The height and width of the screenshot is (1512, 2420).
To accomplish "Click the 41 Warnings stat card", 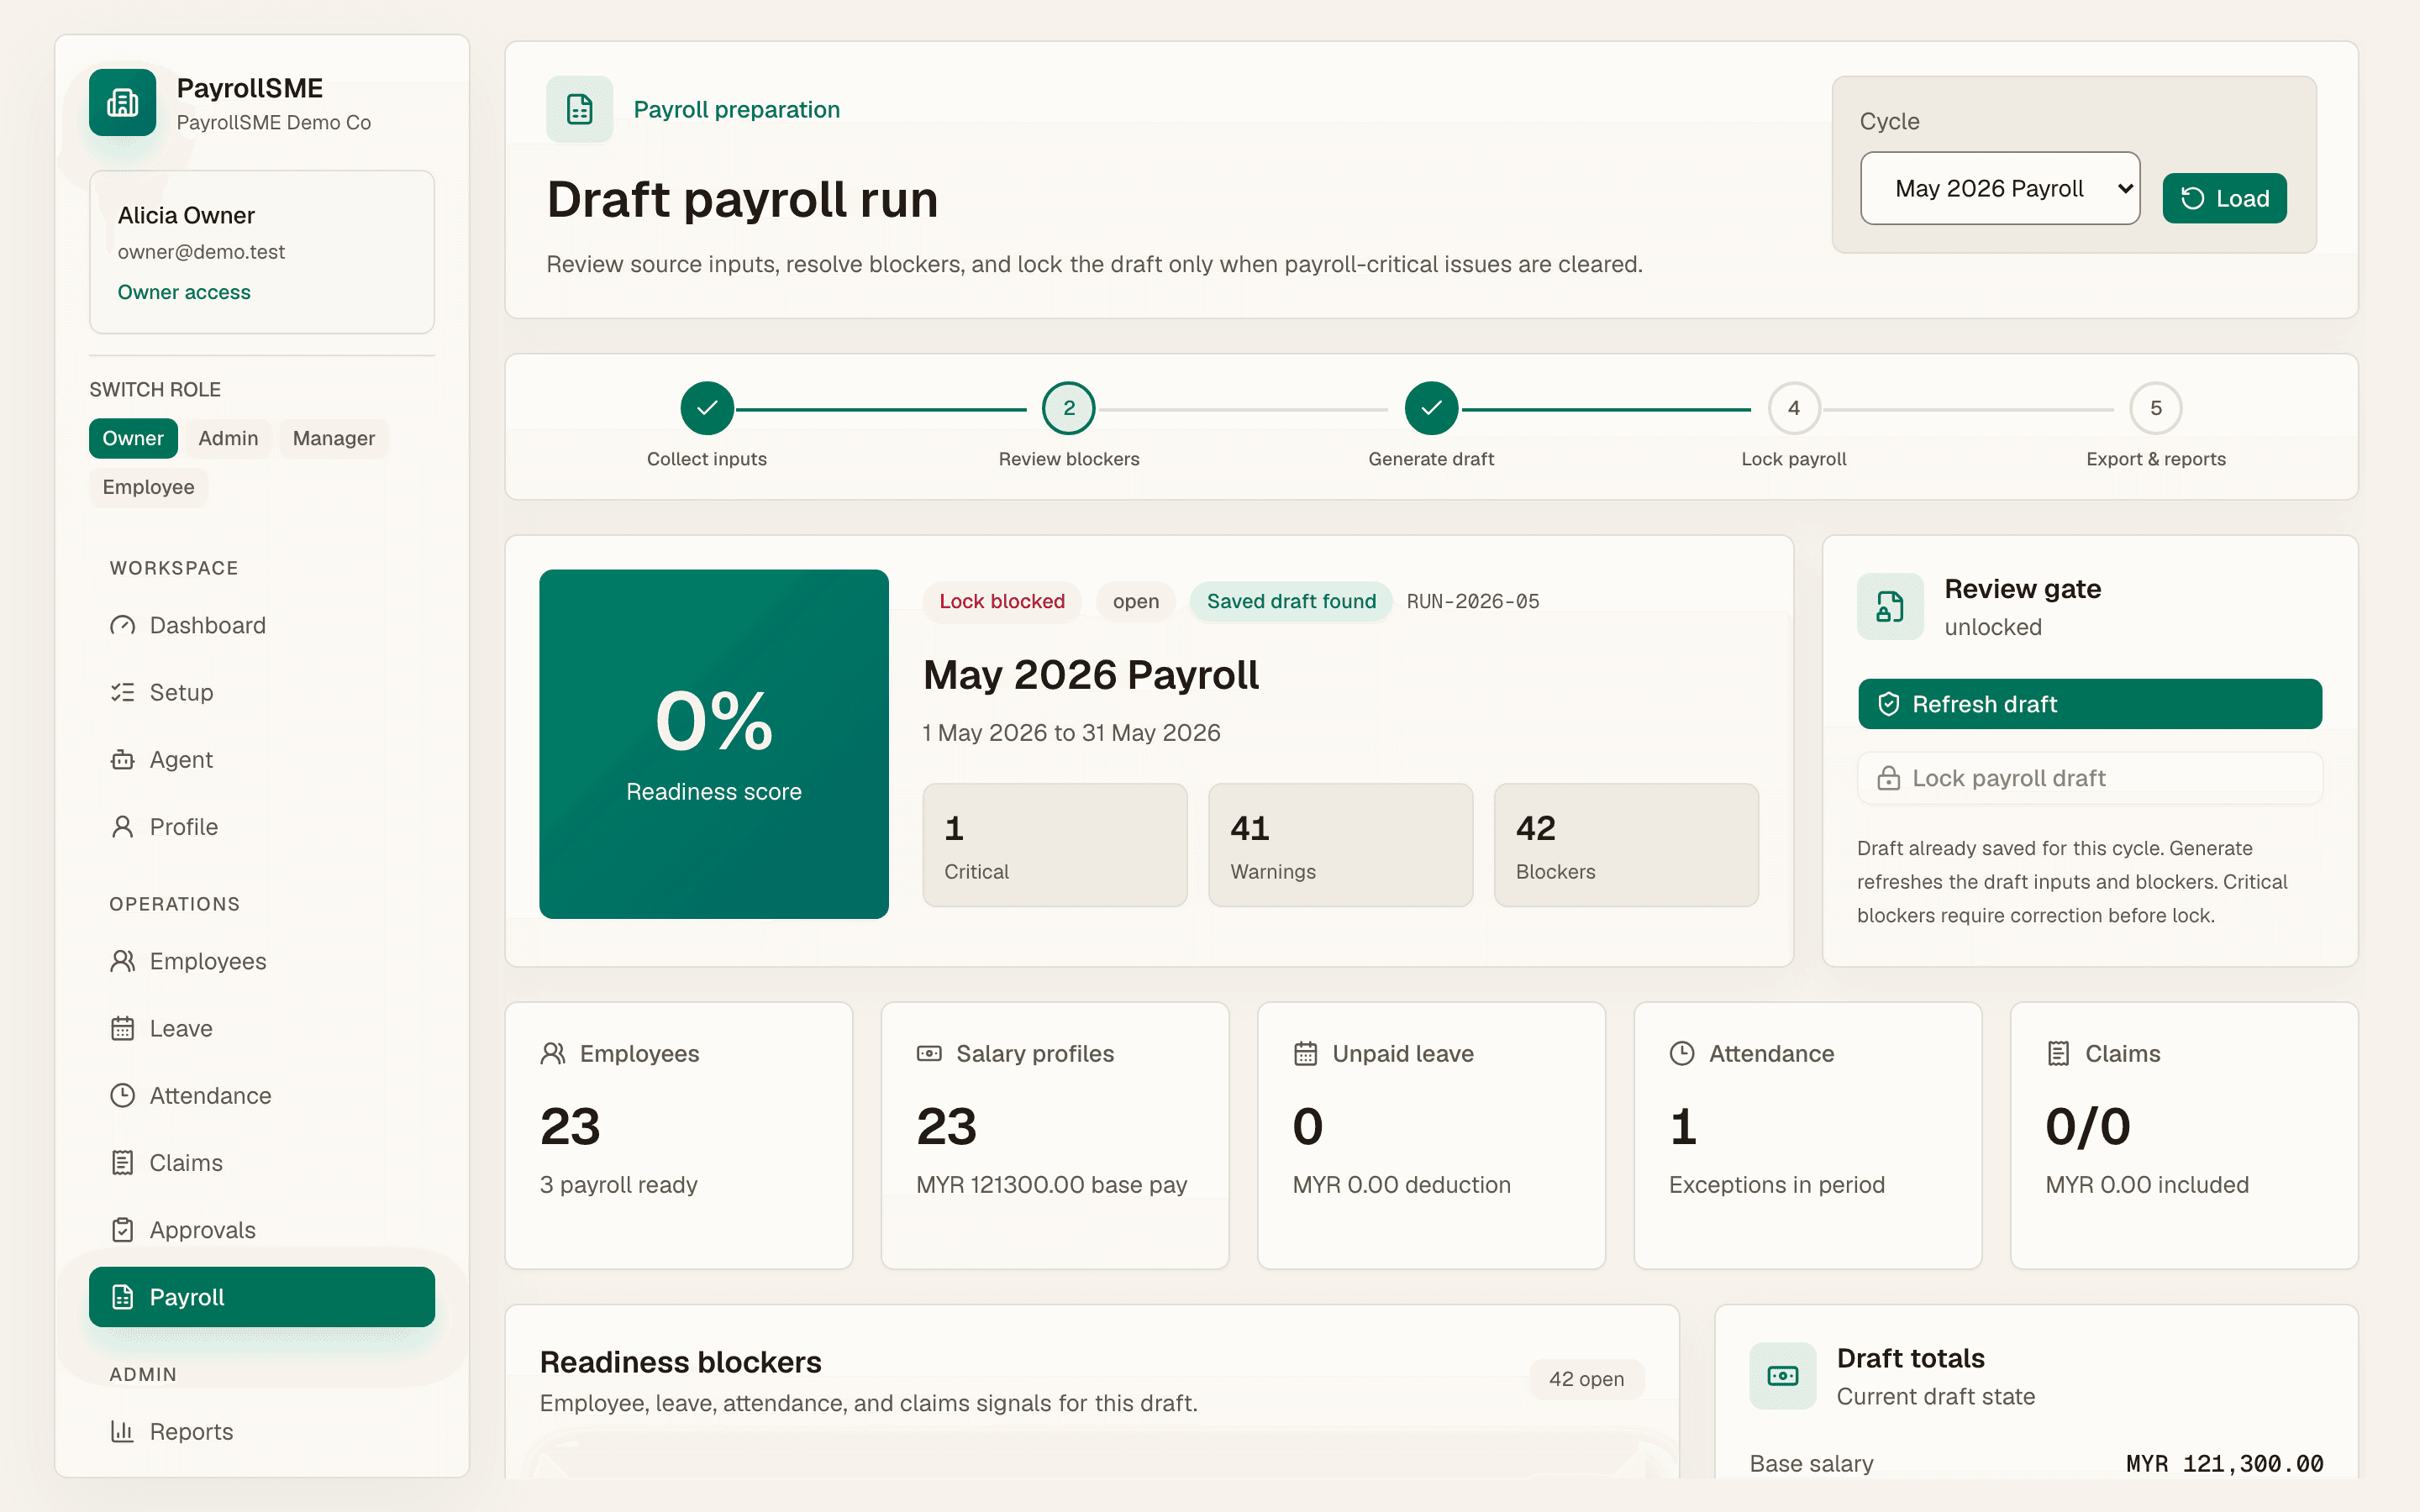I will point(1340,845).
